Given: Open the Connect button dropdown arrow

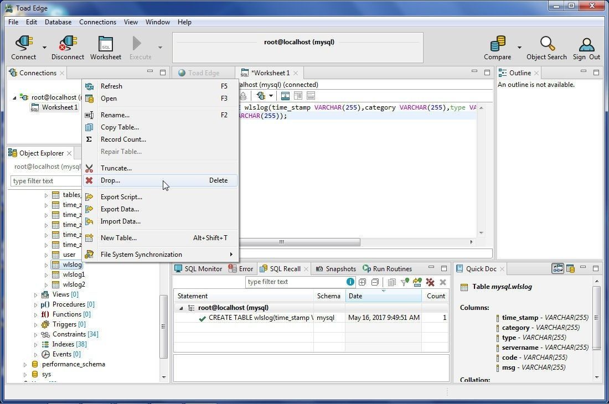Looking at the screenshot, I should [x=44, y=48].
